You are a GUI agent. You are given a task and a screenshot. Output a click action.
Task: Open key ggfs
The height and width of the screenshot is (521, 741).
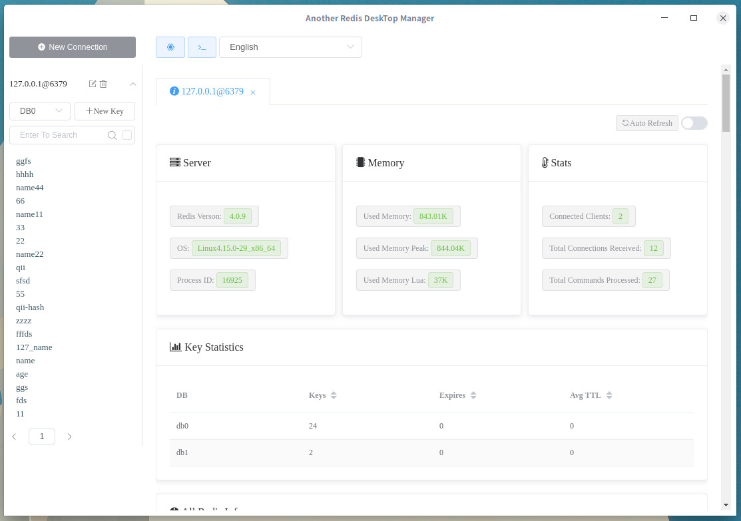tap(23, 161)
